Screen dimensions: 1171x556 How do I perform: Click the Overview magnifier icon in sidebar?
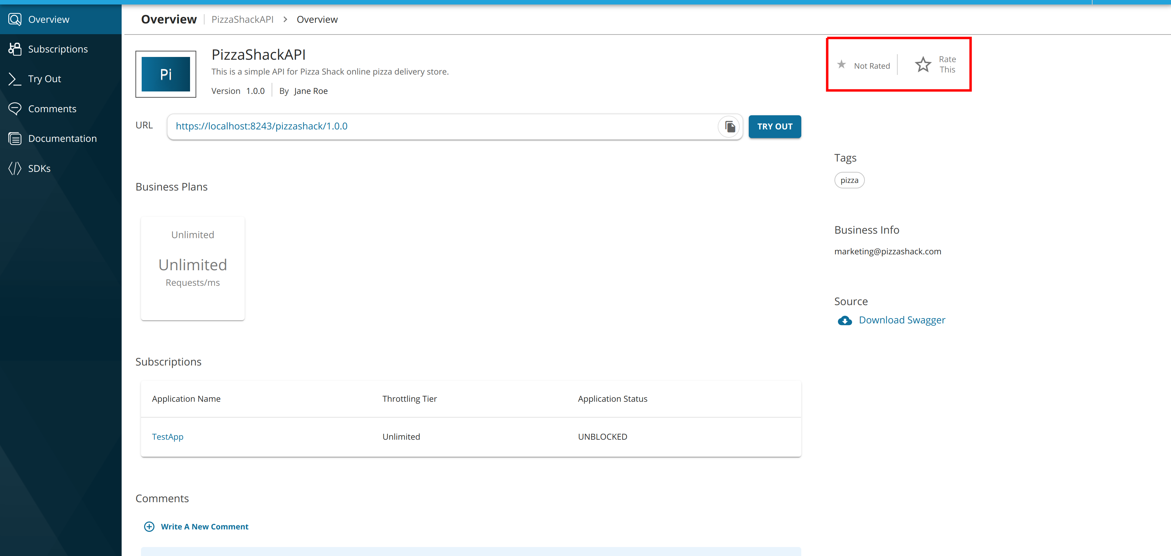[15, 20]
